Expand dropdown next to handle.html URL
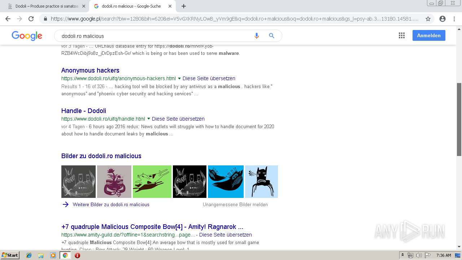 click(148, 119)
